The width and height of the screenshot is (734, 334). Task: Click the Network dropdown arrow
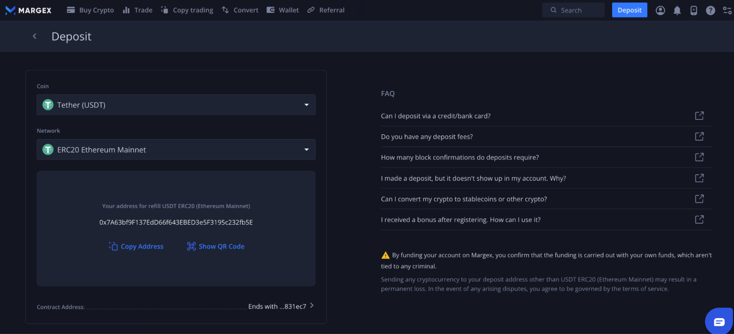pyautogui.click(x=307, y=150)
